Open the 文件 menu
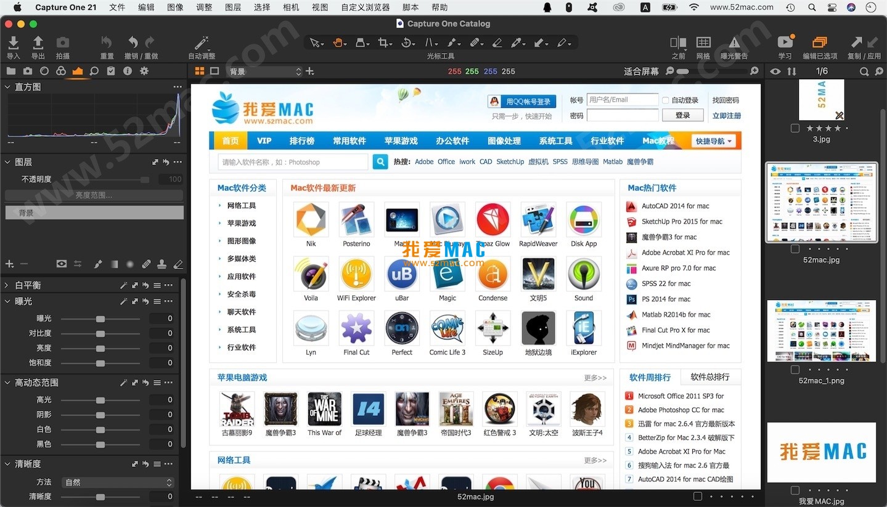The width and height of the screenshot is (887, 507). point(117,7)
